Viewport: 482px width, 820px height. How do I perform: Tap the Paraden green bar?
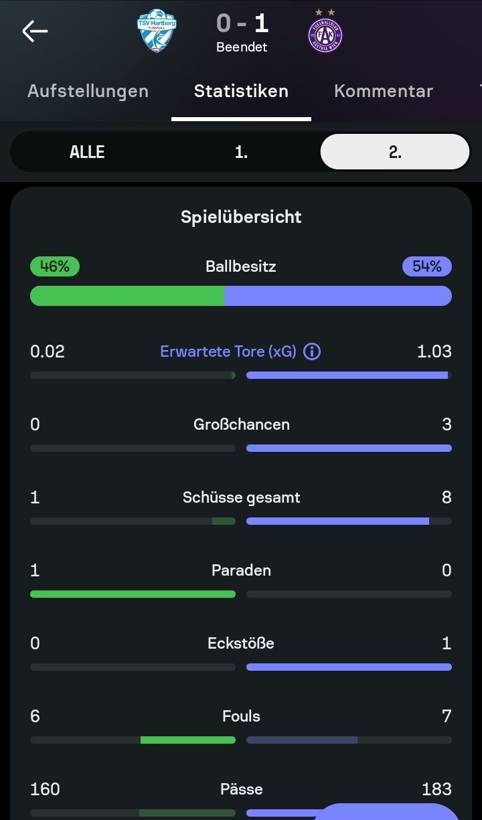(x=133, y=594)
